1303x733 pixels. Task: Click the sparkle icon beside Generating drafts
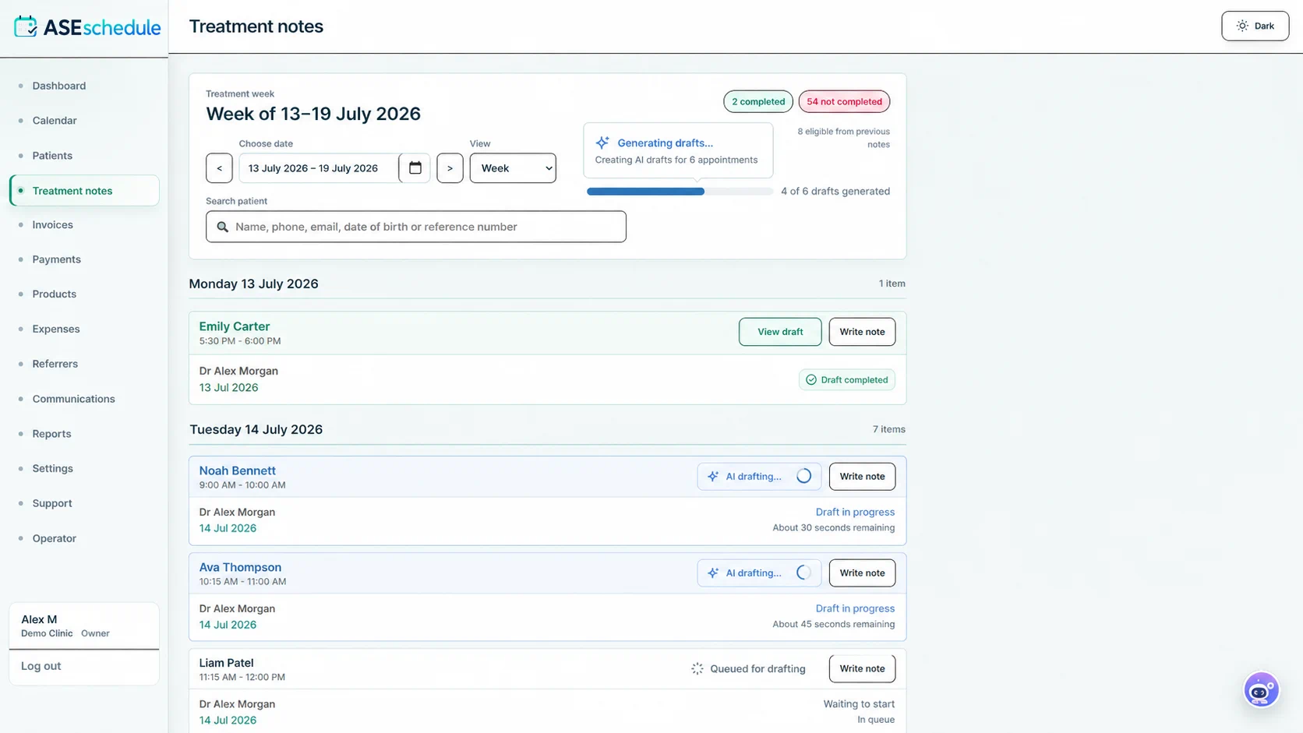602,143
